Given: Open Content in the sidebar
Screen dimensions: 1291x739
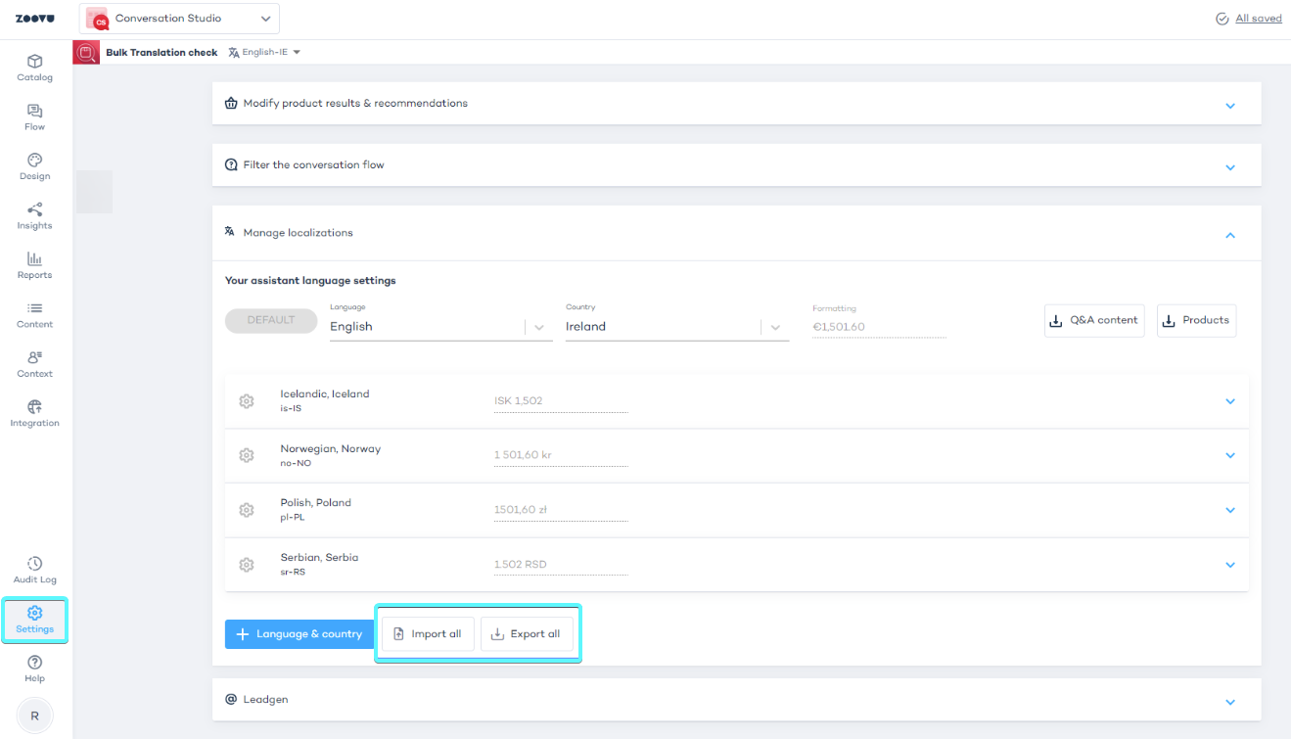Looking at the screenshot, I should click(34, 314).
